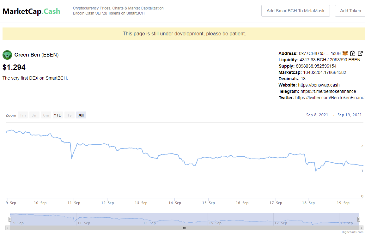Copy the token address via clipboard icon
This screenshot has width=365, height=235.
click(x=352, y=53)
